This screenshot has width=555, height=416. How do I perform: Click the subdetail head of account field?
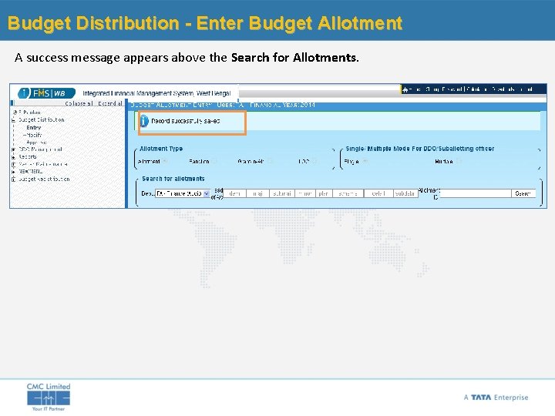(x=405, y=193)
